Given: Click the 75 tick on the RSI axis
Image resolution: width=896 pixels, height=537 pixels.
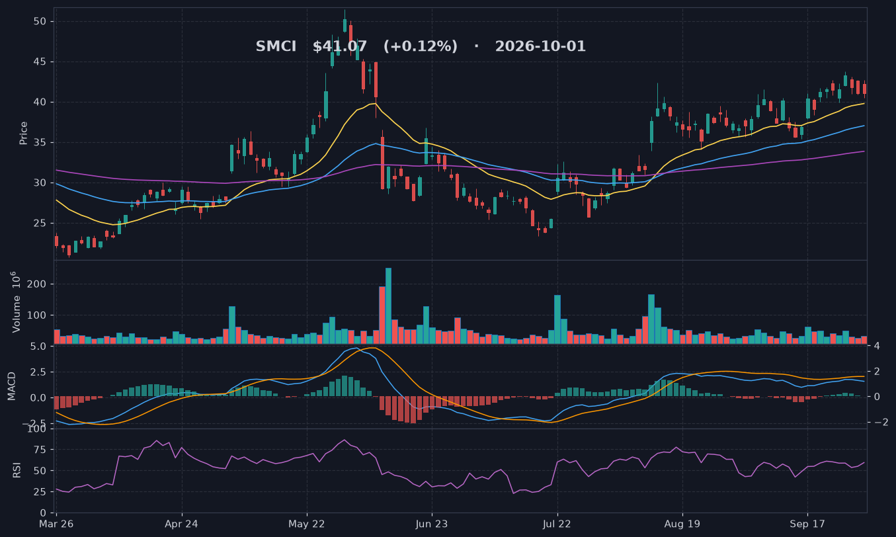Looking at the screenshot, I should [40, 450].
